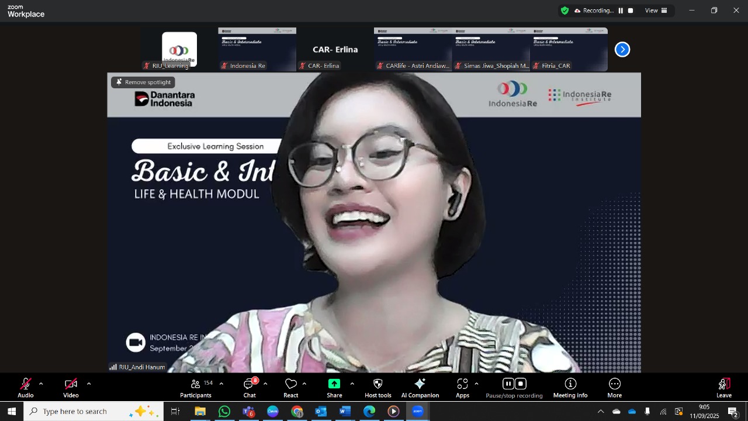The width and height of the screenshot is (748, 421).
Task: Expand Share options arrow
Action: (352, 384)
